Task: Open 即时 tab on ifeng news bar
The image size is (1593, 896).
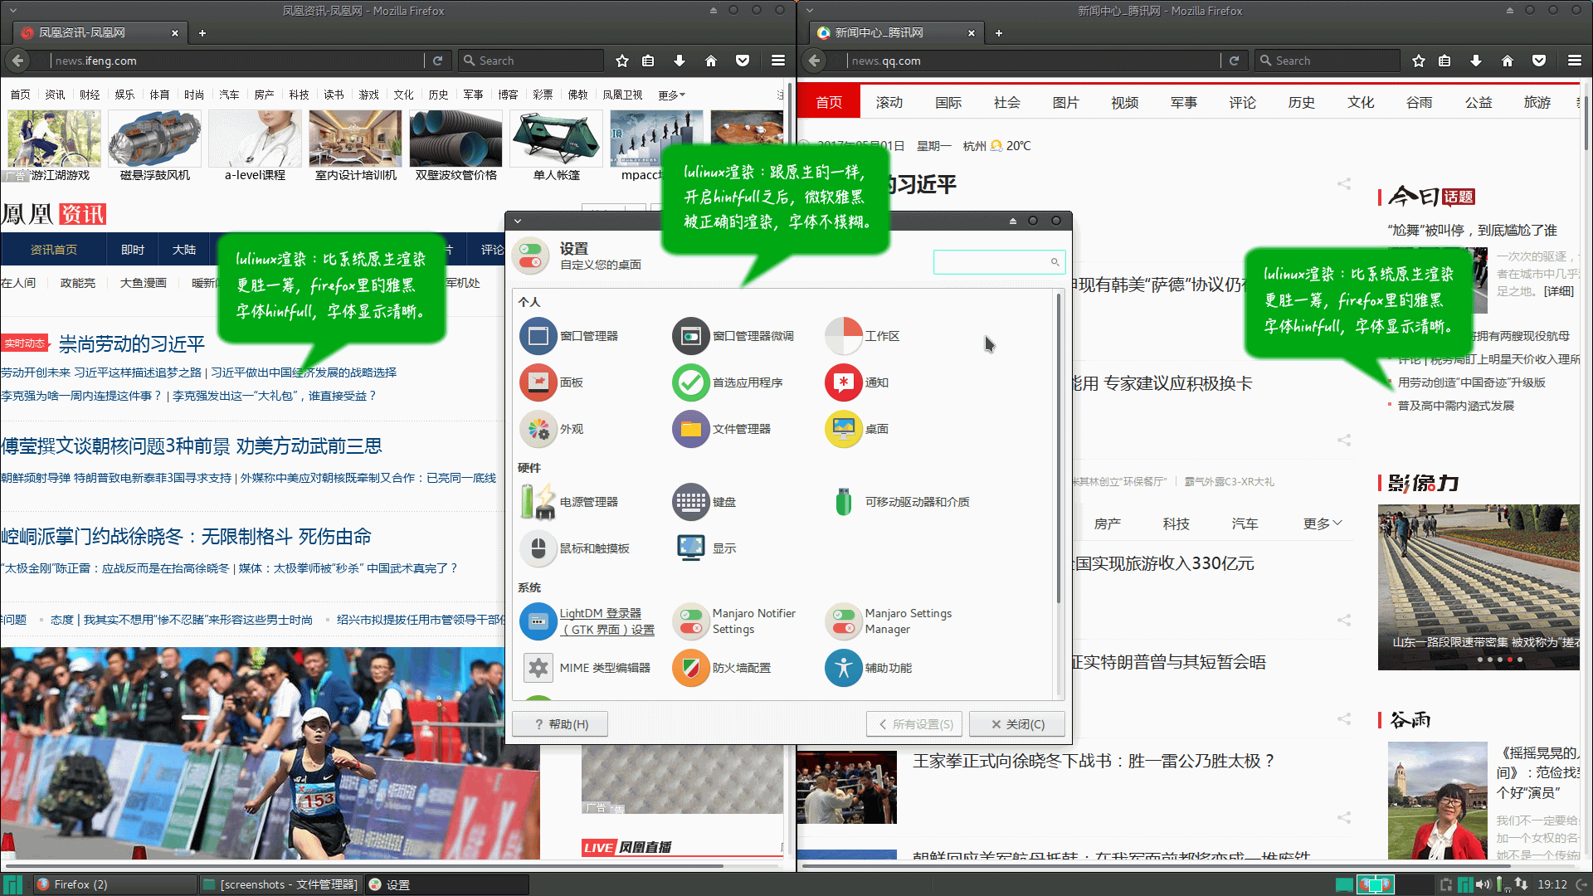Action: (x=133, y=250)
